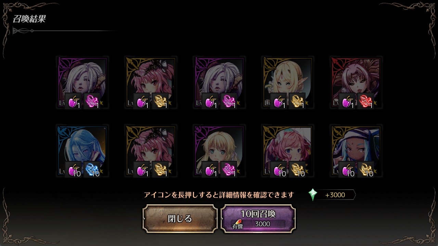Click the apple icon on the first white-haired character
The width and height of the screenshot is (438, 246).
click(x=73, y=101)
